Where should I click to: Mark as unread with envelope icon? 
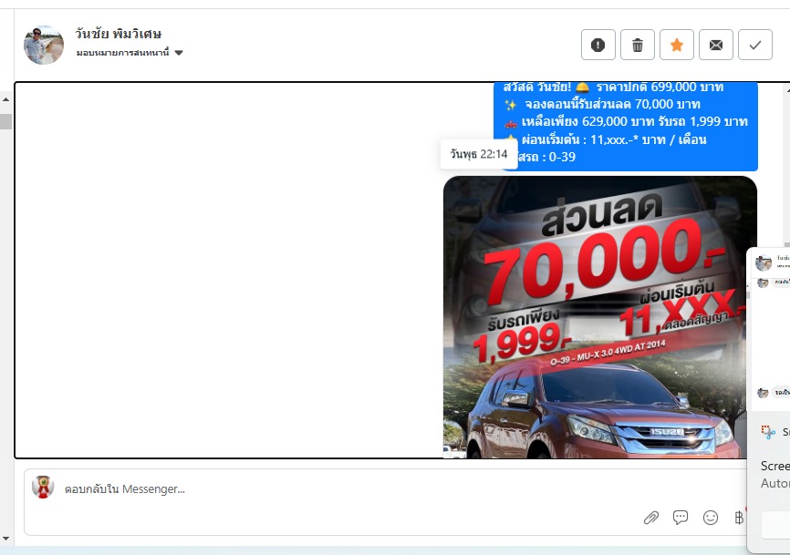(716, 45)
